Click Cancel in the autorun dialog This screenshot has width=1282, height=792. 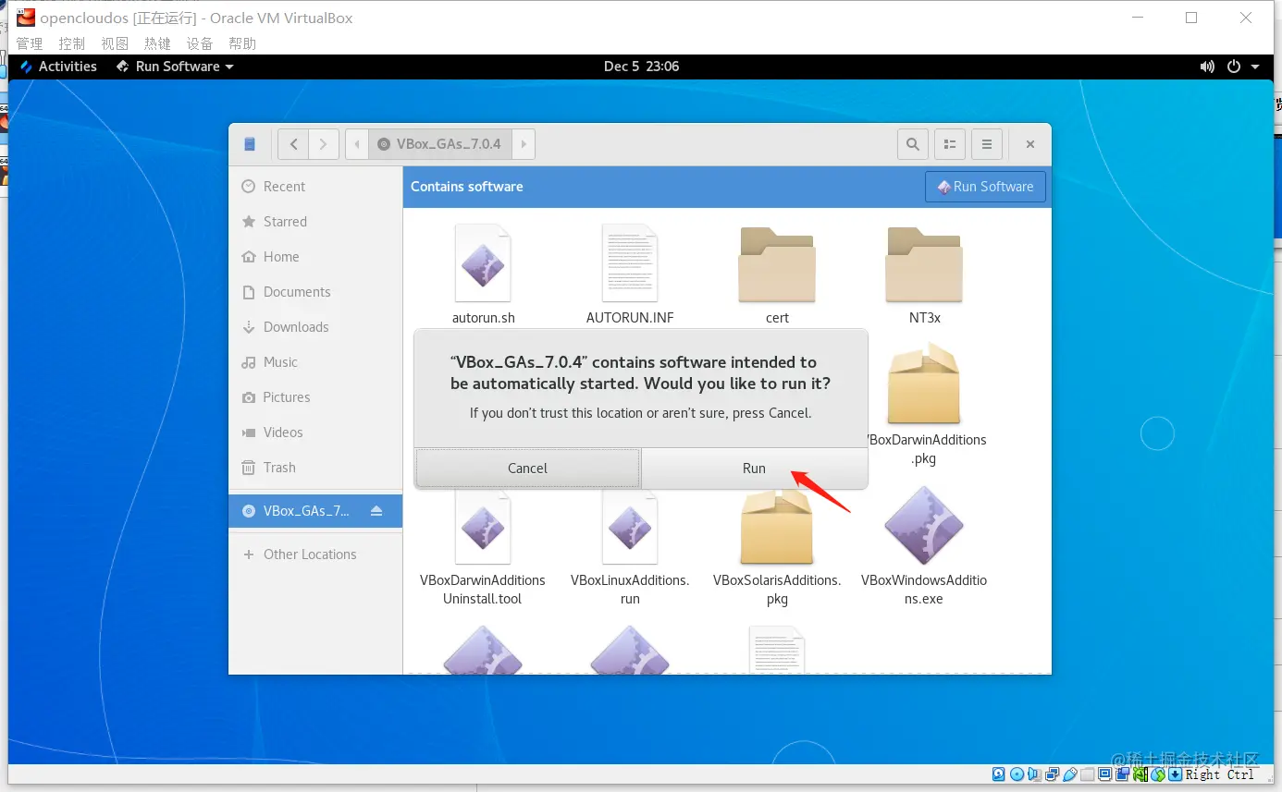[x=527, y=469]
